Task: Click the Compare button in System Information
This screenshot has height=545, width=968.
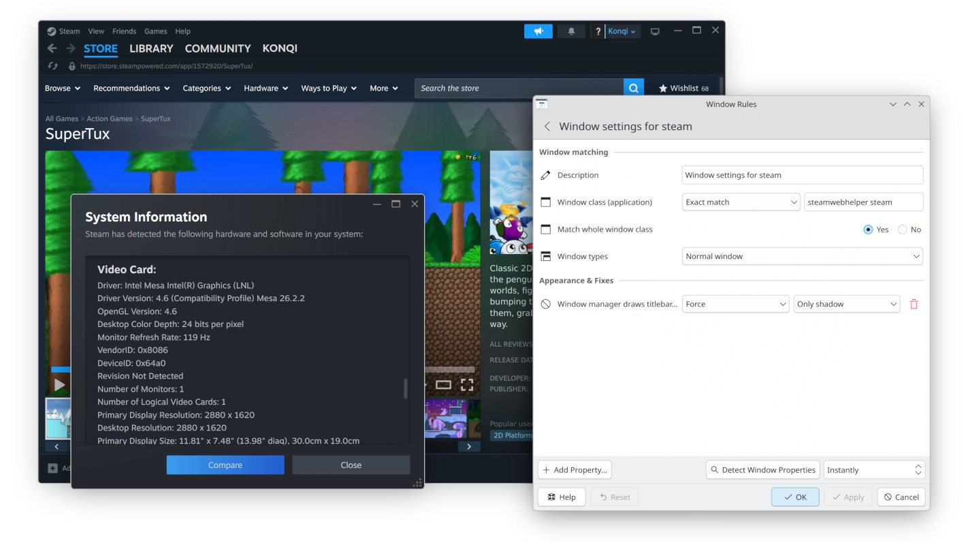Action: point(225,465)
